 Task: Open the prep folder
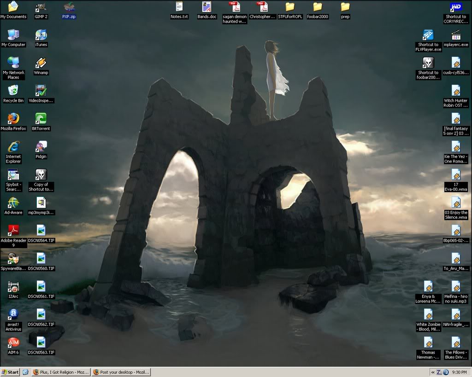[345, 6]
